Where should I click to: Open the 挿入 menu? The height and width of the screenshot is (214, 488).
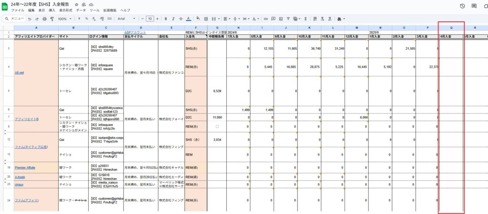[52, 10]
